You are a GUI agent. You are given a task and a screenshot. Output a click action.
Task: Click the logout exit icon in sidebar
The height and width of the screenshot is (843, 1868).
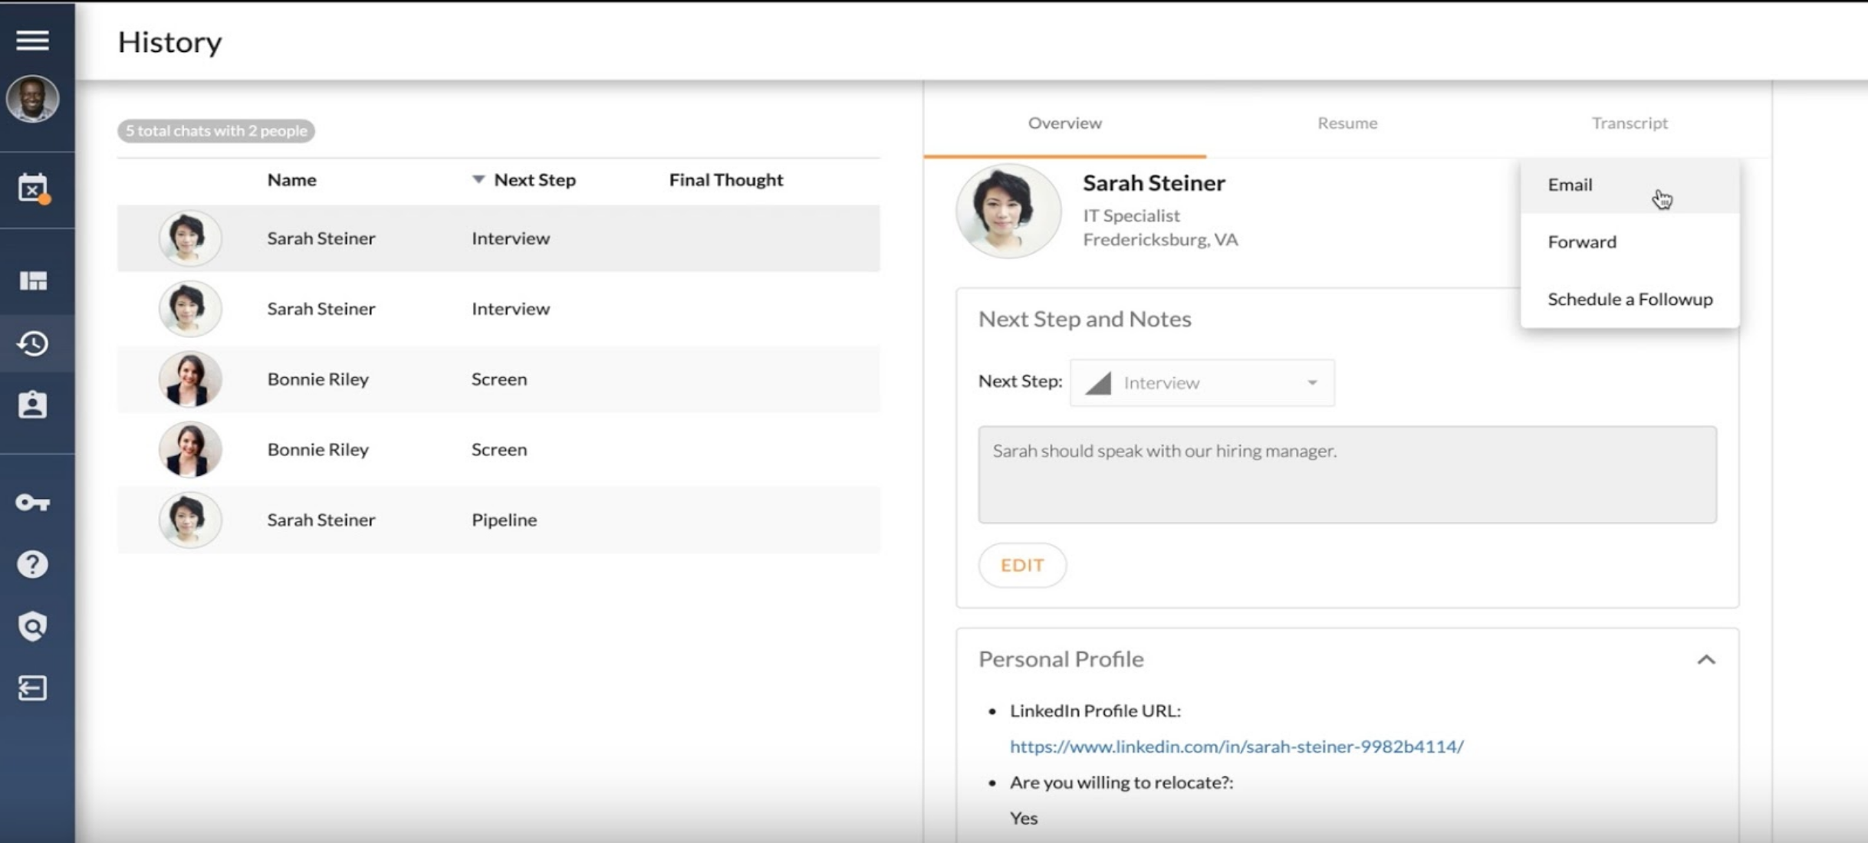32,688
